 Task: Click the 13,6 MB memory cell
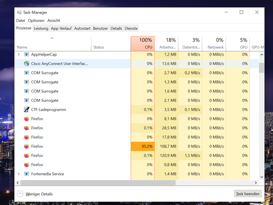[167, 64]
